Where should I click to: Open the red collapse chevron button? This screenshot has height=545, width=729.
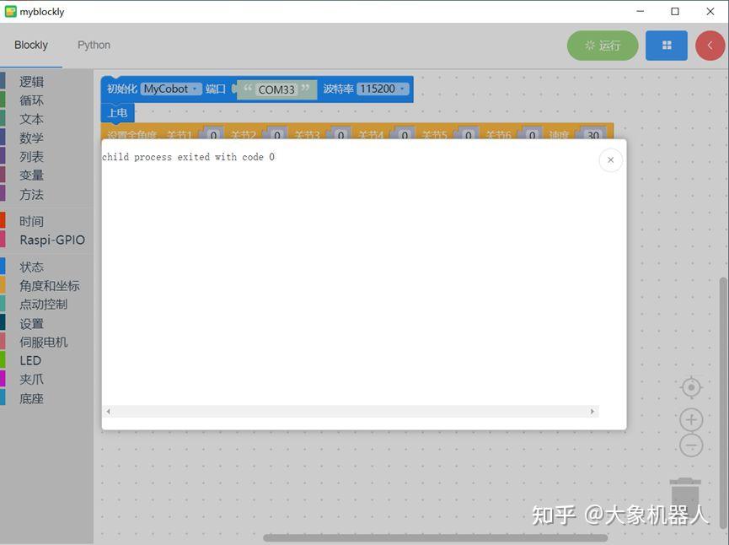(x=709, y=46)
